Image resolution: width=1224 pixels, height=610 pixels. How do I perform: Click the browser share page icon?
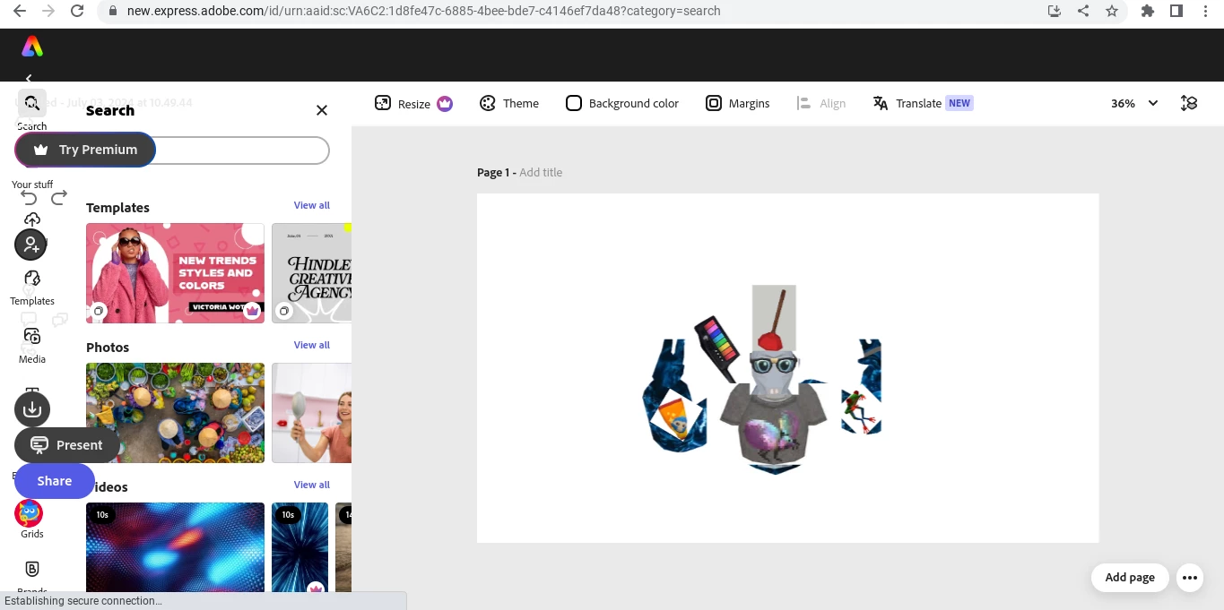coord(1083,11)
